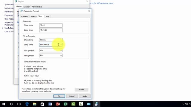
Task: Switch to the Numbers tab
Action: (x=24, y=17)
